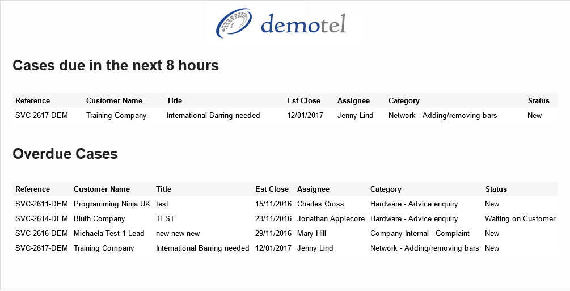This screenshot has height=291, width=570.
Task: Select customer Bluth Company
Action: coord(99,219)
